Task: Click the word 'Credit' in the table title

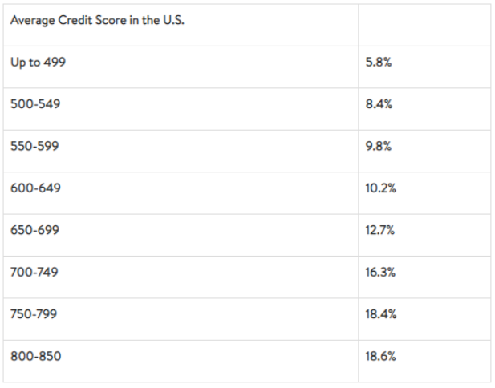Action: tap(75, 20)
